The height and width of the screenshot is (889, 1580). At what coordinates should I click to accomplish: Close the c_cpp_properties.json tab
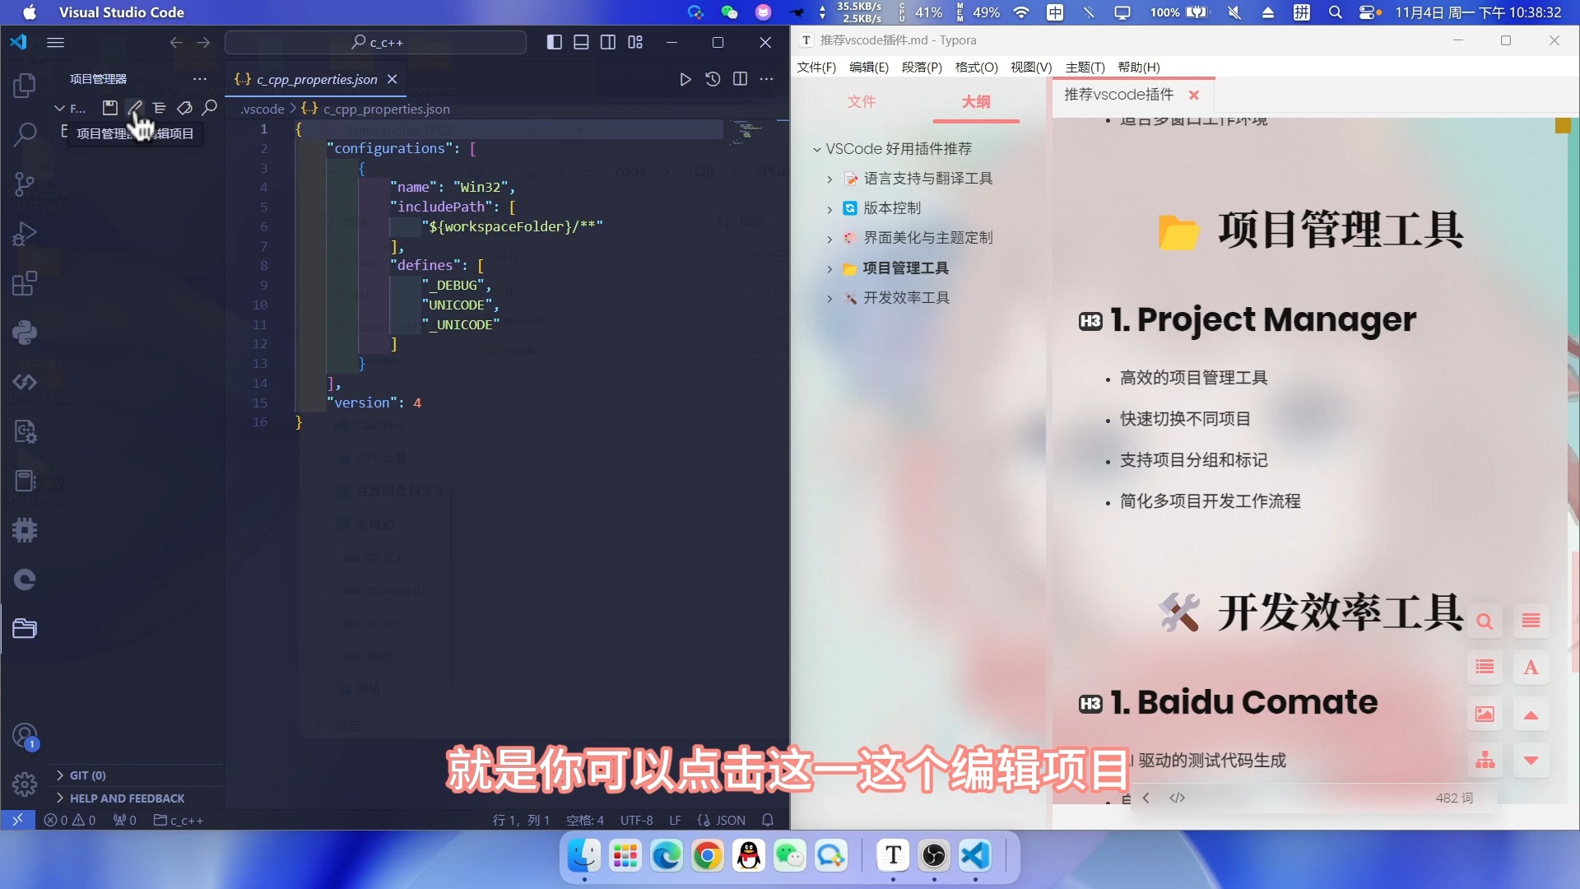pos(393,79)
